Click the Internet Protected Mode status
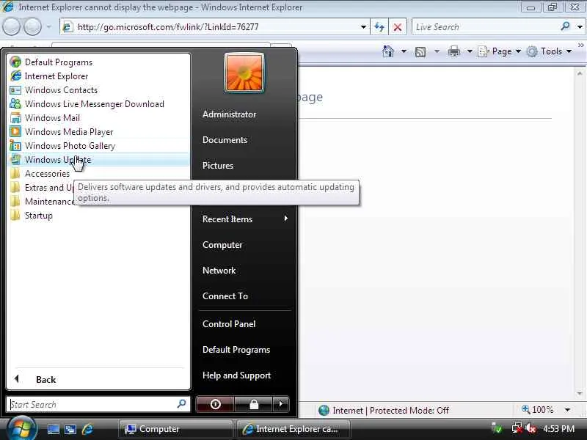The image size is (587, 440). [384, 411]
